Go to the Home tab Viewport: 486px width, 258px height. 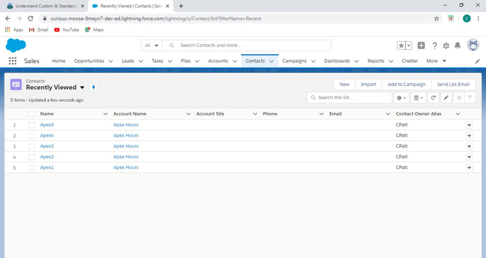[59, 61]
